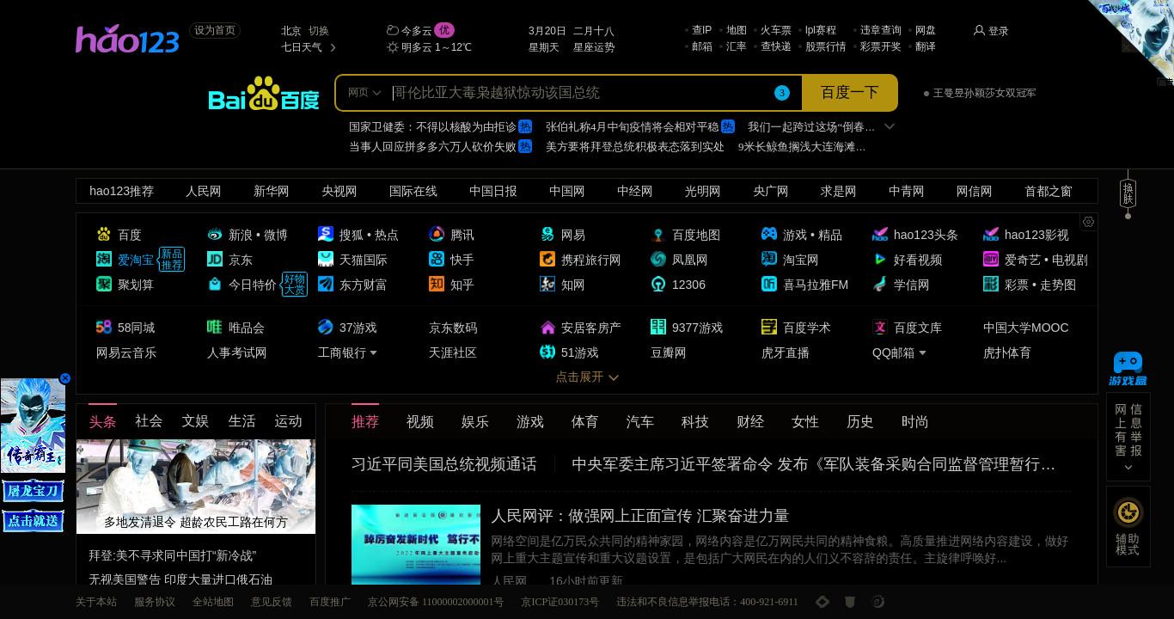Open the Zhihu (知乎) icon
This screenshot has width=1174, height=619.
click(437, 284)
